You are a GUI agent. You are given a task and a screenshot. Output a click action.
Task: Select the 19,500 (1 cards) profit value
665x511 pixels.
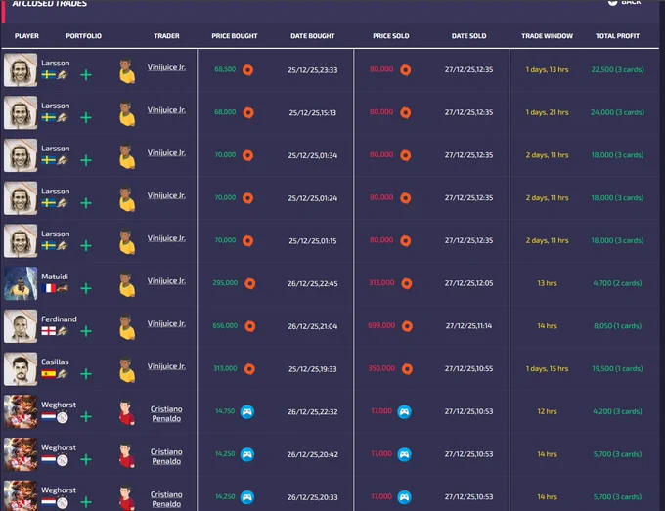617,369
